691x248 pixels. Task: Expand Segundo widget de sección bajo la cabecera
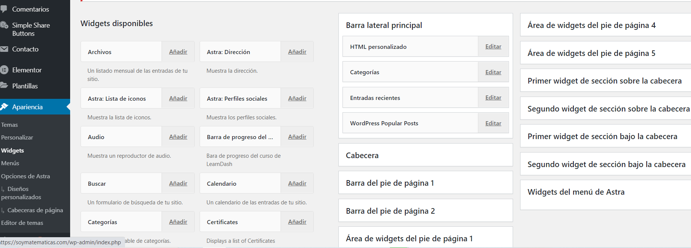tap(606, 164)
